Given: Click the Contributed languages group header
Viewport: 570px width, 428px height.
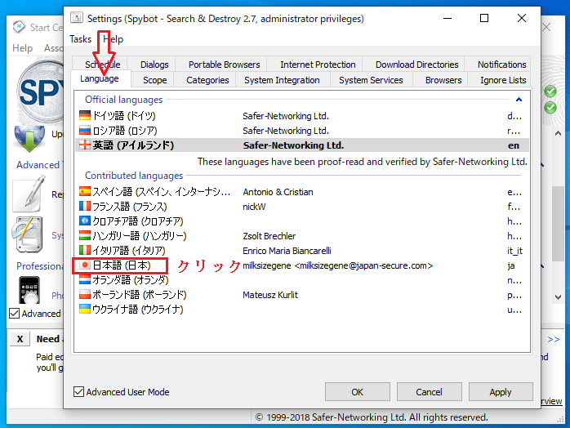Looking at the screenshot, I should coord(134,176).
